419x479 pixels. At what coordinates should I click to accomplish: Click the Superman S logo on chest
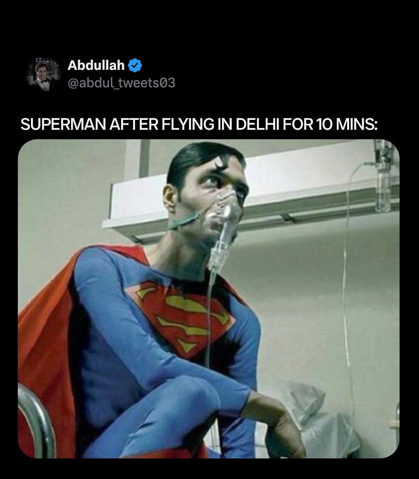tap(181, 314)
